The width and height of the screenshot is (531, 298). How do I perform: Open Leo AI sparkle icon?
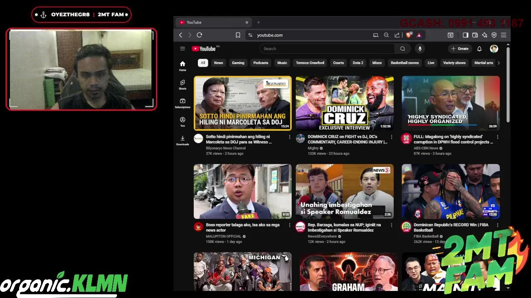pyautogui.click(x=485, y=35)
